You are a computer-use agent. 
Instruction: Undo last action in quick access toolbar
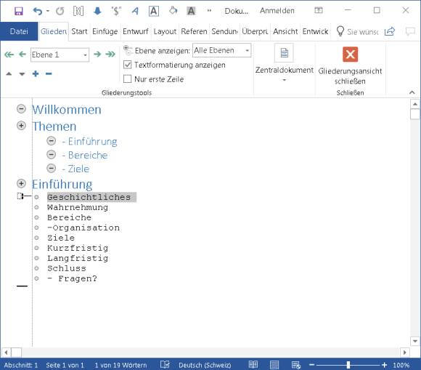click(38, 11)
